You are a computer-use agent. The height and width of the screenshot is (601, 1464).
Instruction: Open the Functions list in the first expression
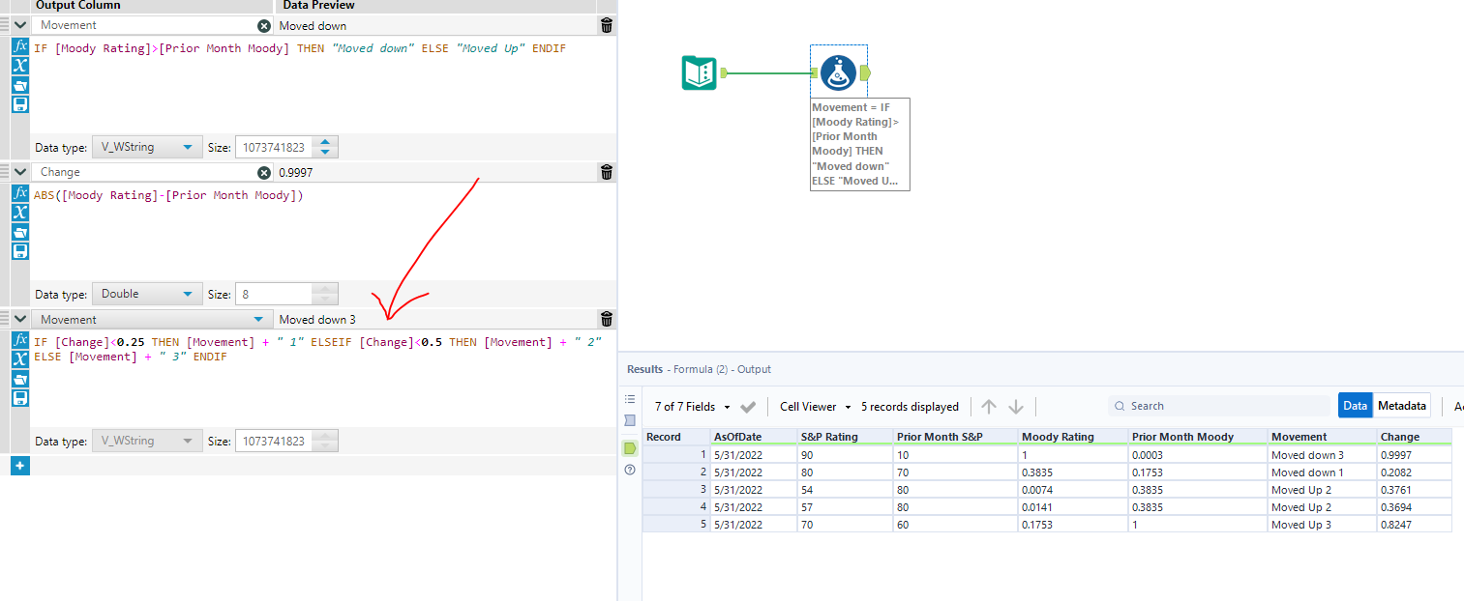(19, 44)
